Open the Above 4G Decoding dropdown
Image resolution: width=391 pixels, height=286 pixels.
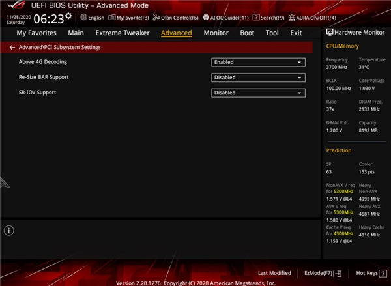[258, 63]
